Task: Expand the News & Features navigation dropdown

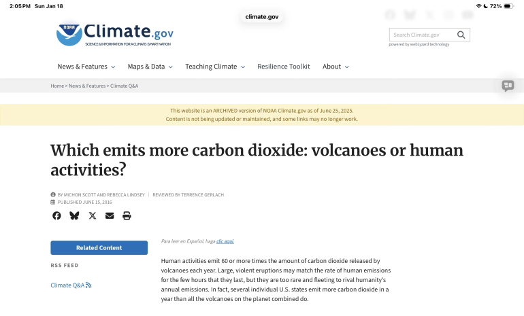Action: [x=86, y=67]
